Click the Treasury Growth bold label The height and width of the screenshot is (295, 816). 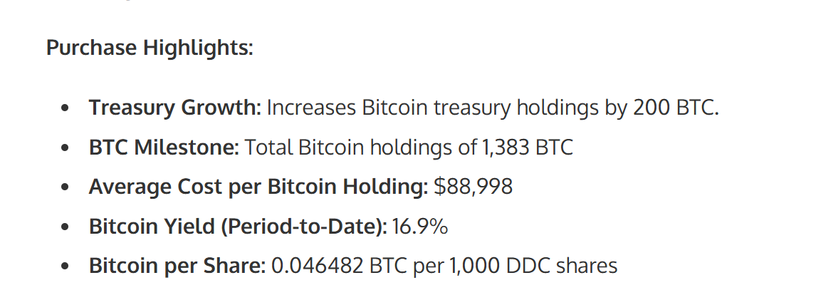click(x=175, y=108)
